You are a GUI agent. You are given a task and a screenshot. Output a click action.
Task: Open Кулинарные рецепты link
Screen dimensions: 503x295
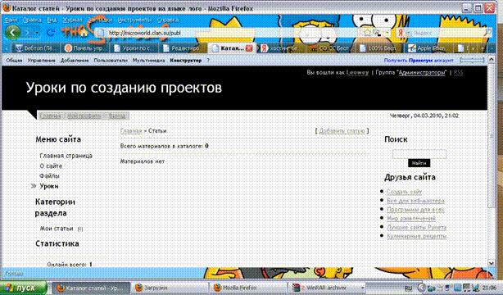pos(416,236)
